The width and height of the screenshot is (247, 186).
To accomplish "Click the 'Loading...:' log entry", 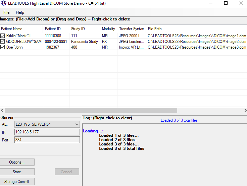I will pyautogui.click(x=93, y=131).
